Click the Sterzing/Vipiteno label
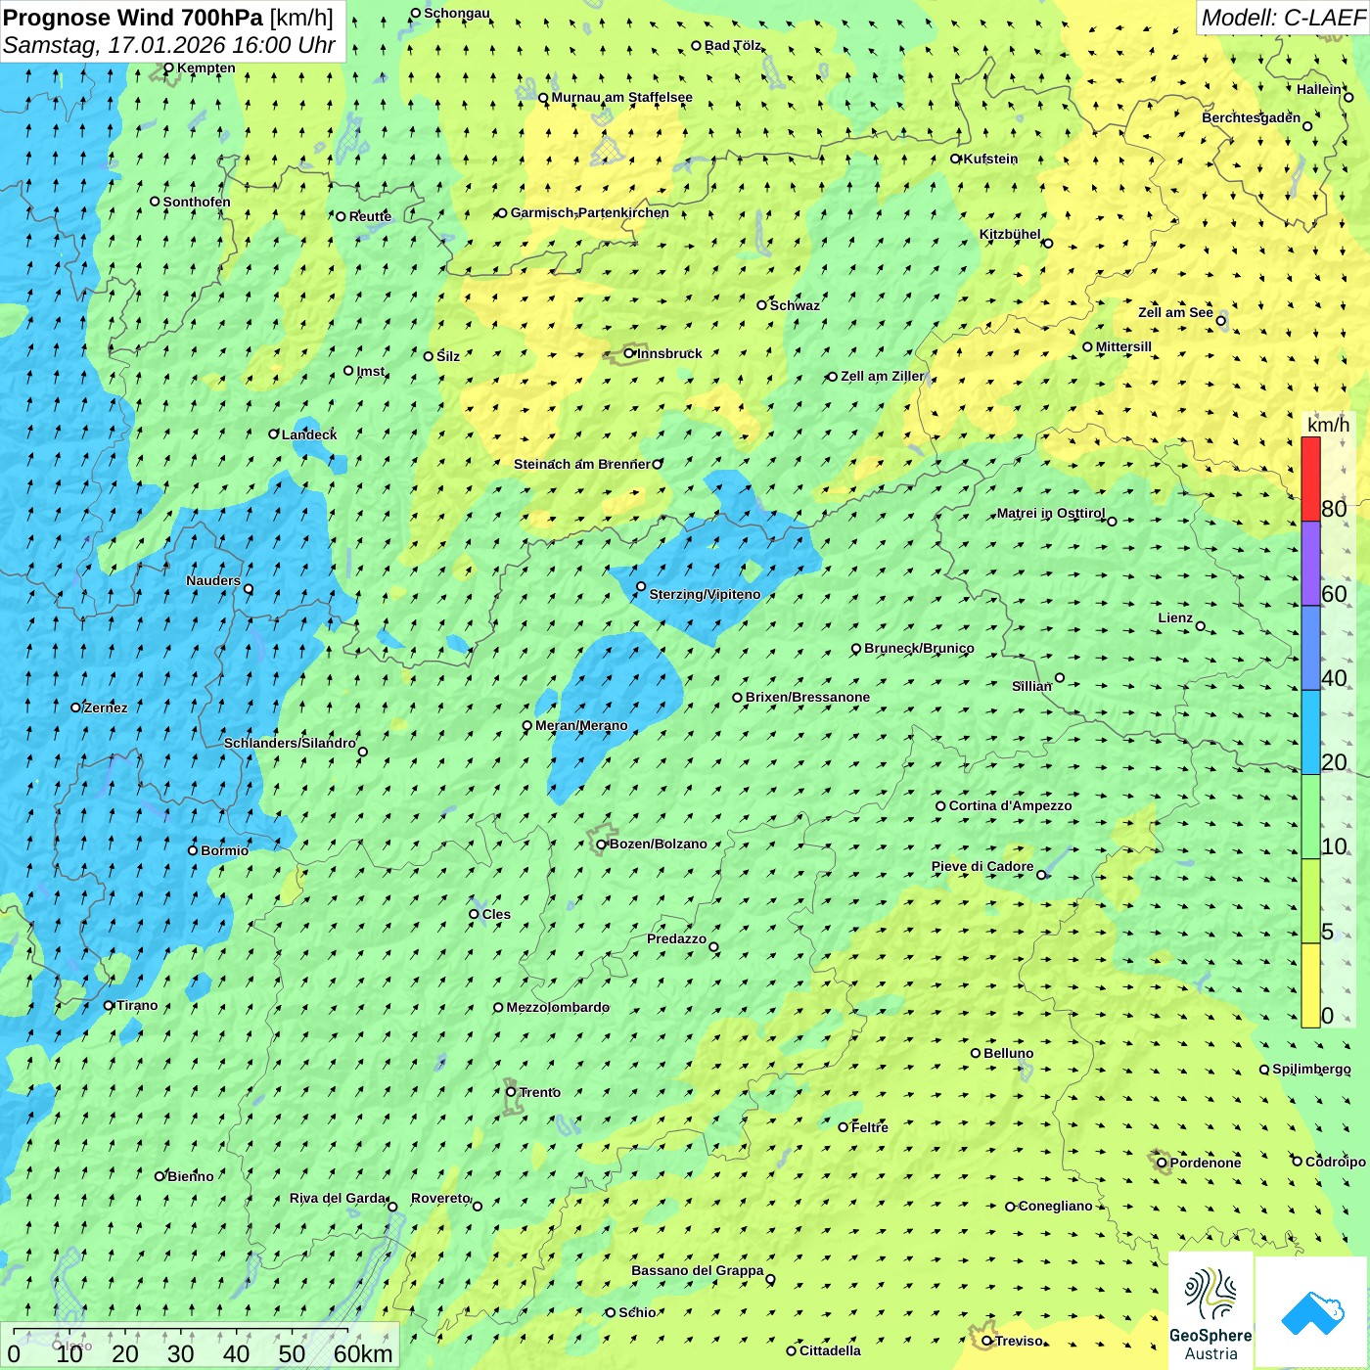The width and height of the screenshot is (1370, 1370). coord(705,594)
